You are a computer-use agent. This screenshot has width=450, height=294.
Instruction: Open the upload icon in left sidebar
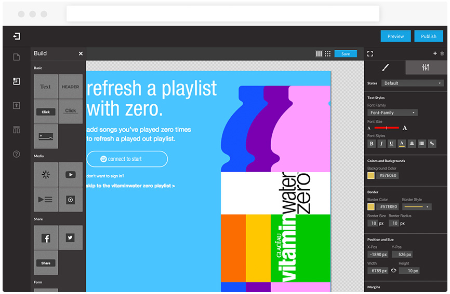[x=16, y=106]
